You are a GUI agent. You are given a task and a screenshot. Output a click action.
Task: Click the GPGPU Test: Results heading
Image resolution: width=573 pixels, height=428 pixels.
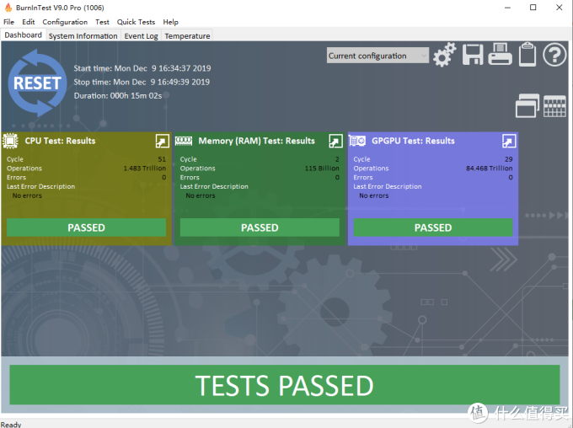point(413,141)
